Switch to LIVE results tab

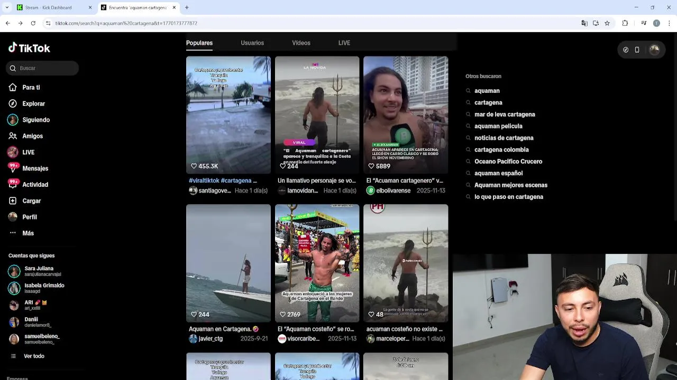point(344,43)
